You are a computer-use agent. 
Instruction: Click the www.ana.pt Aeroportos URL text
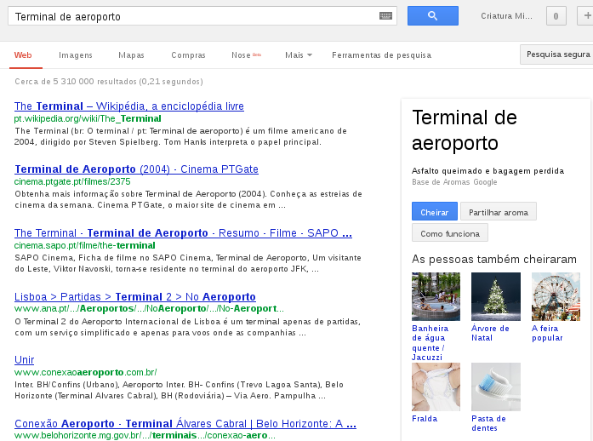[x=149, y=308]
